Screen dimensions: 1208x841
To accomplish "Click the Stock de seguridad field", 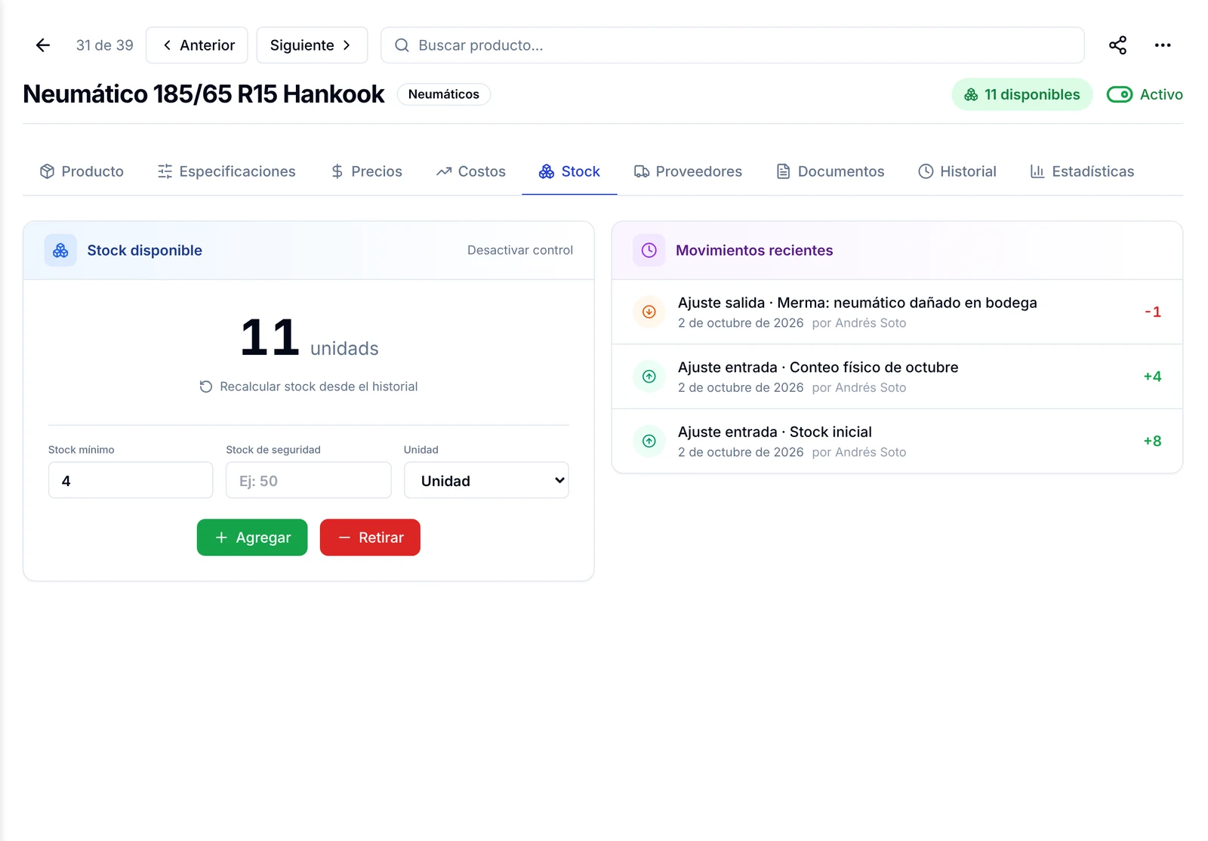I will tap(309, 480).
